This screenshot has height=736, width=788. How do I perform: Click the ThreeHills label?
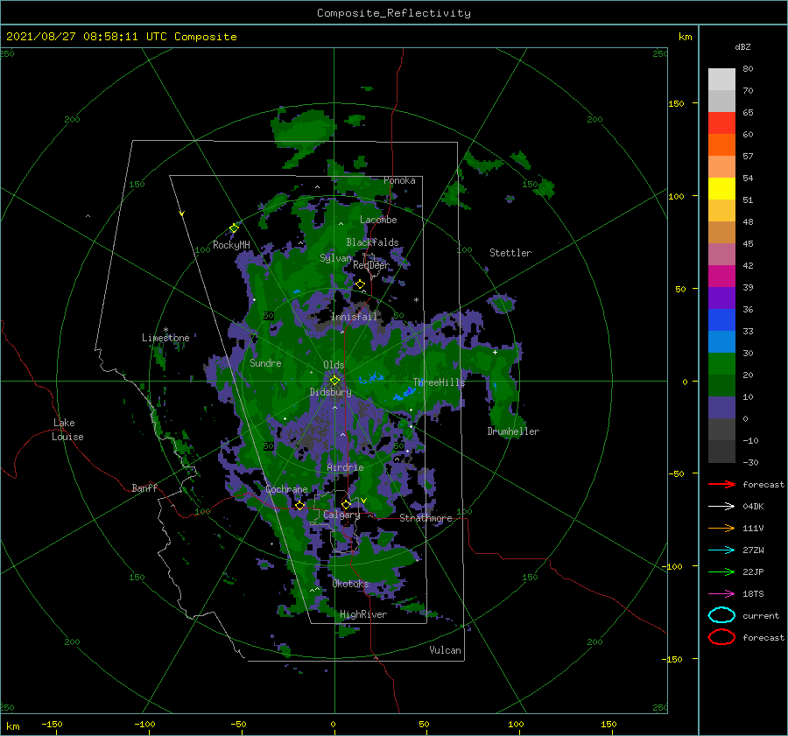[x=440, y=382]
